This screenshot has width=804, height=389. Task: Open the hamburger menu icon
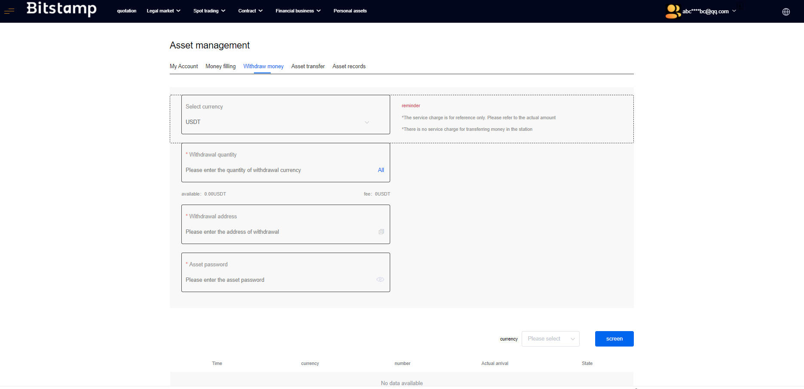(x=9, y=11)
